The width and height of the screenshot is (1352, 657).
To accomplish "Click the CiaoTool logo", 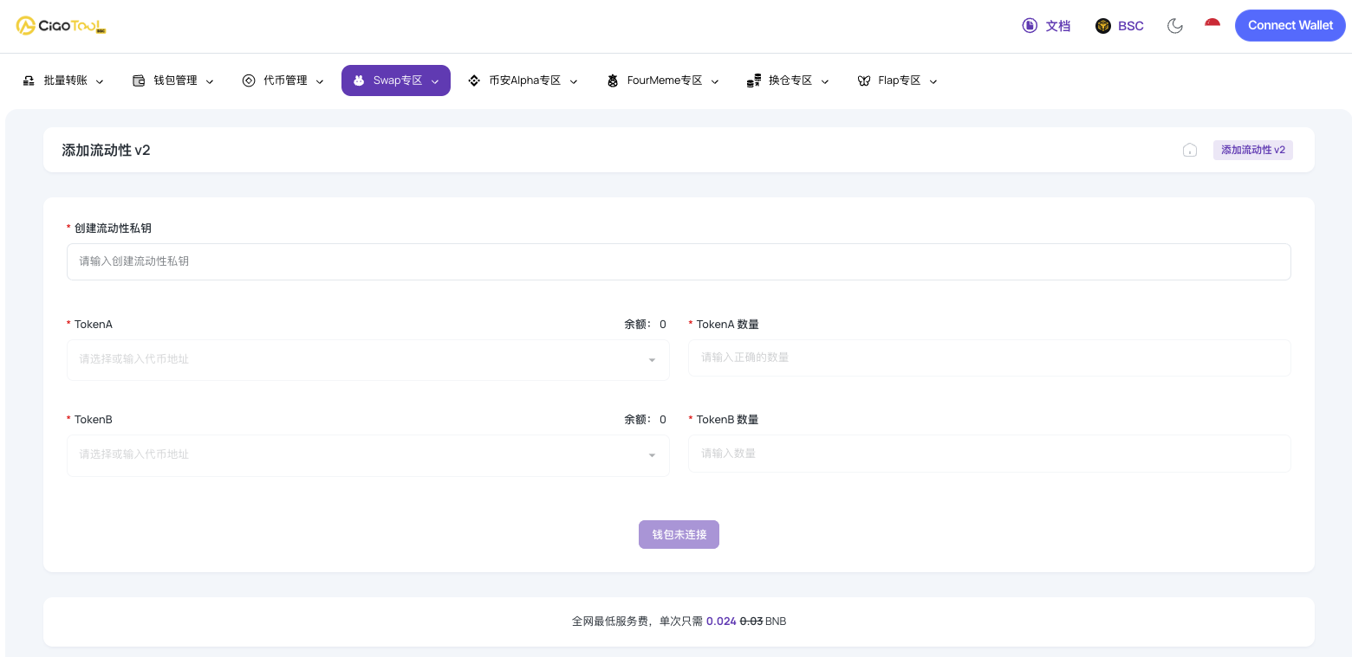I will [x=61, y=26].
